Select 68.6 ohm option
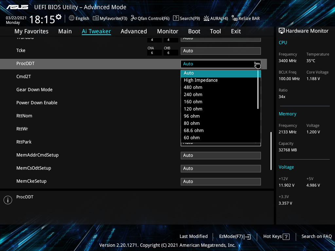335x251 pixels. click(219, 130)
